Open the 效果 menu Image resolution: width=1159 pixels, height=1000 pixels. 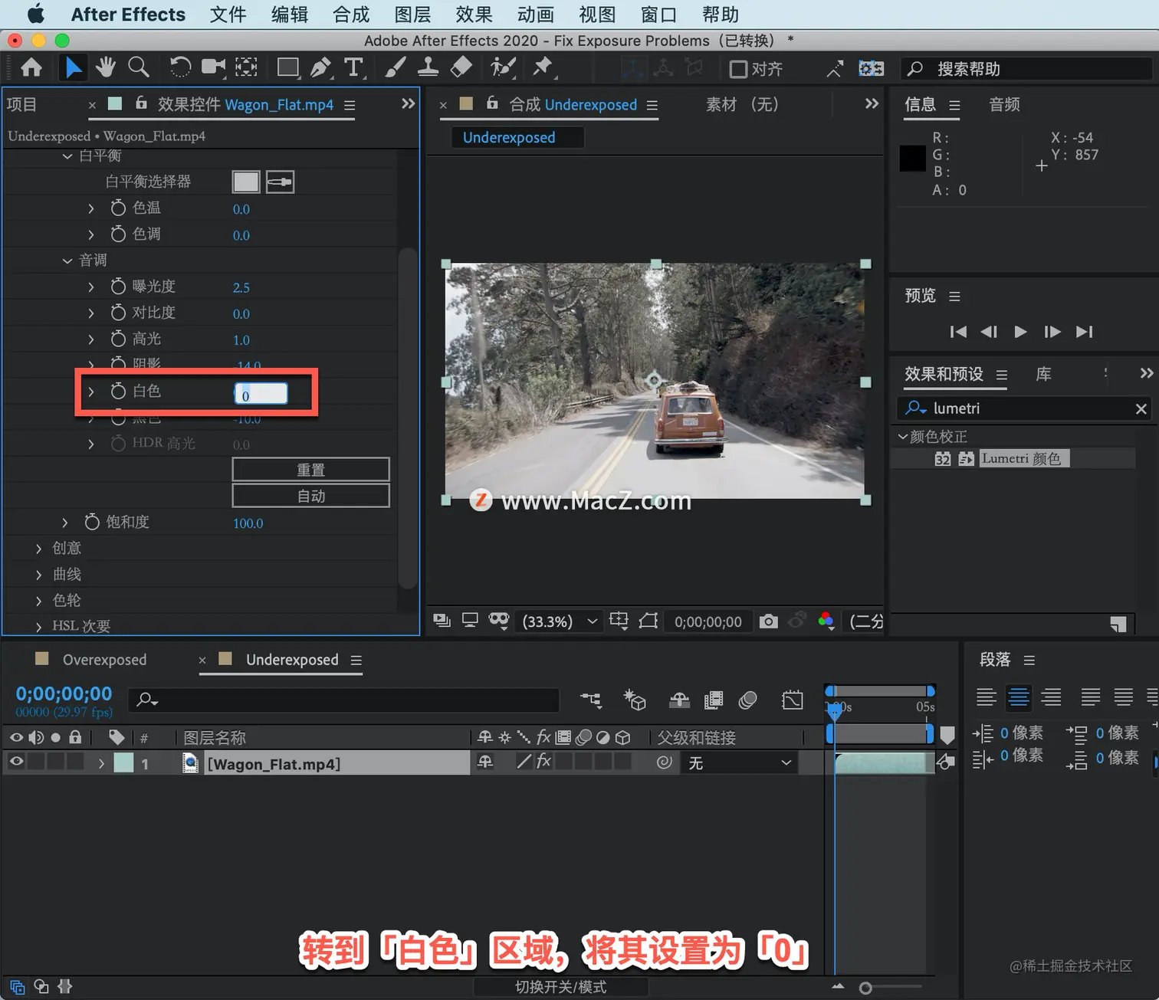[474, 15]
